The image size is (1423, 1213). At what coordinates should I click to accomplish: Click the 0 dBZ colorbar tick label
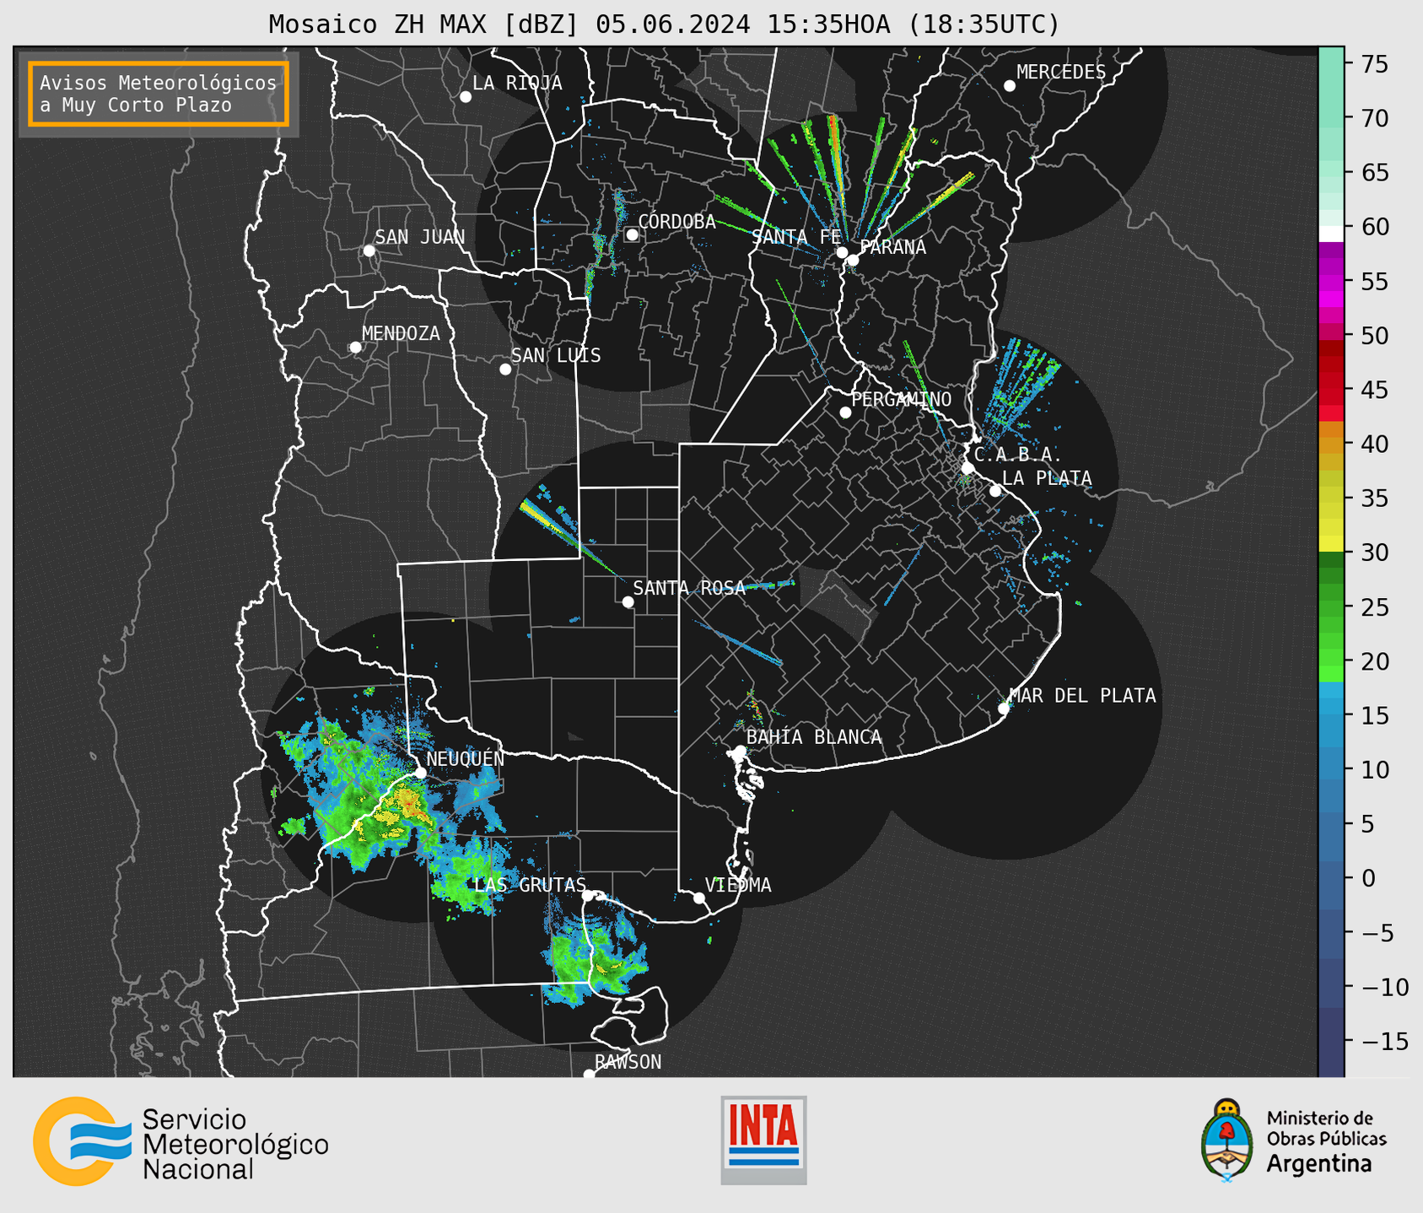pyautogui.click(x=1367, y=878)
